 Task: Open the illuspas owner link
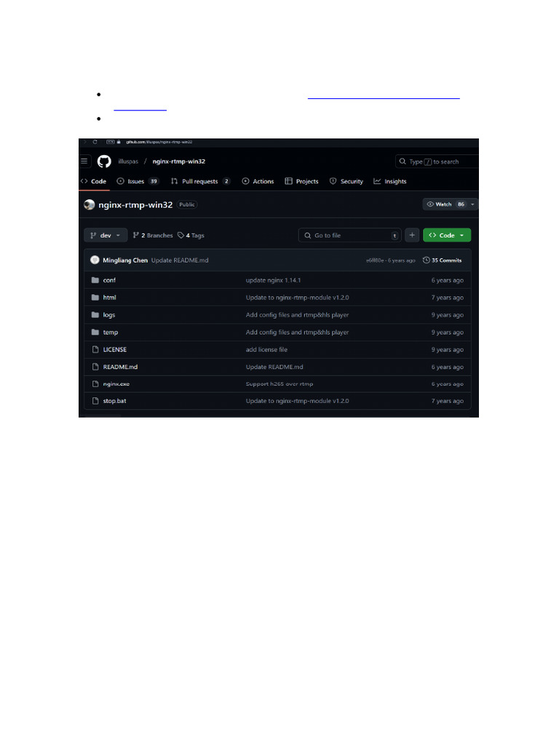pos(128,162)
